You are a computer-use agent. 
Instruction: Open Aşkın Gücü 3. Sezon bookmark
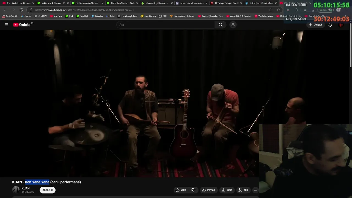click(239, 16)
